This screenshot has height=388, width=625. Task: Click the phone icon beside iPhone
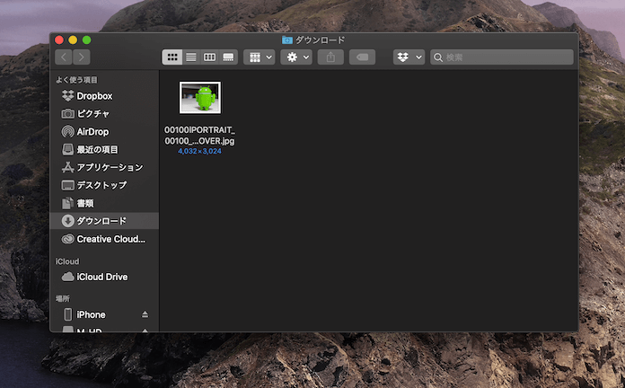68,314
